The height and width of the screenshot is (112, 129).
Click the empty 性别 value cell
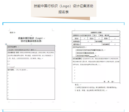[98, 39]
